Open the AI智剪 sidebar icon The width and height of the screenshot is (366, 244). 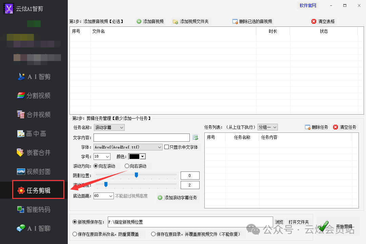(x=21, y=77)
